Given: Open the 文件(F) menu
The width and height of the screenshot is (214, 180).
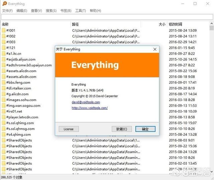Looking at the screenshot, I should pos(7,11).
